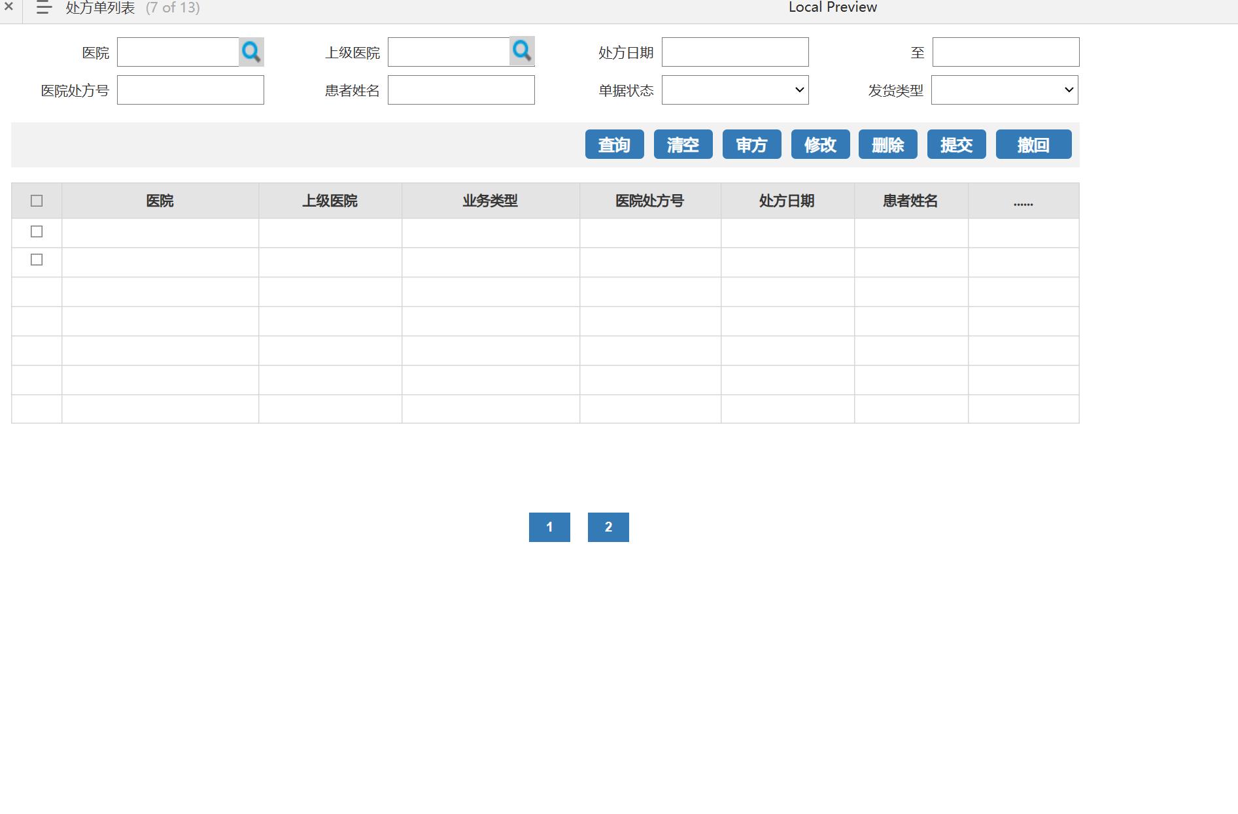This screenshot has width=1238, height=814.
Task: Click the 医院处方号 column header
Action: (650, 201)
